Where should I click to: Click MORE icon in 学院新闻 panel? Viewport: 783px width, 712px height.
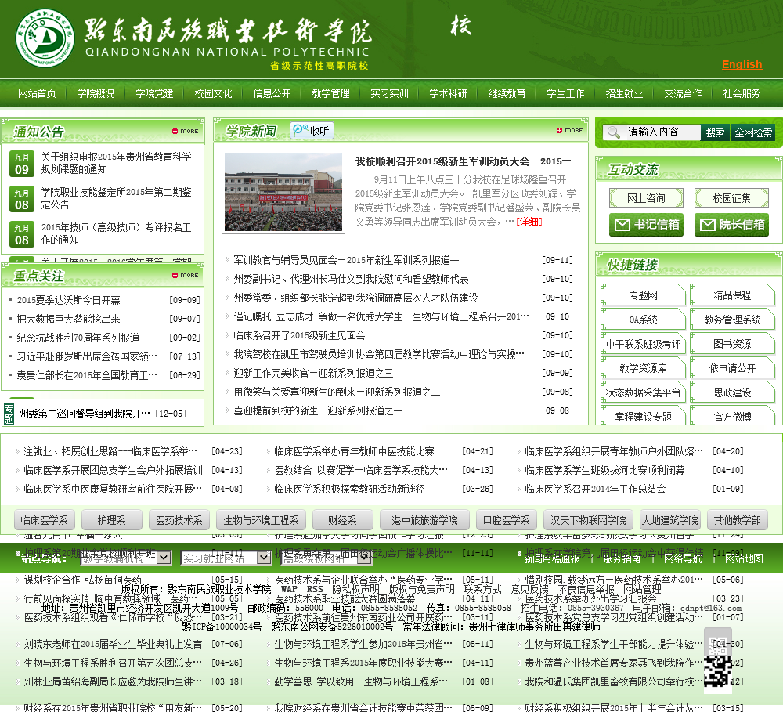pyautogui.click(x=570, y=130)
